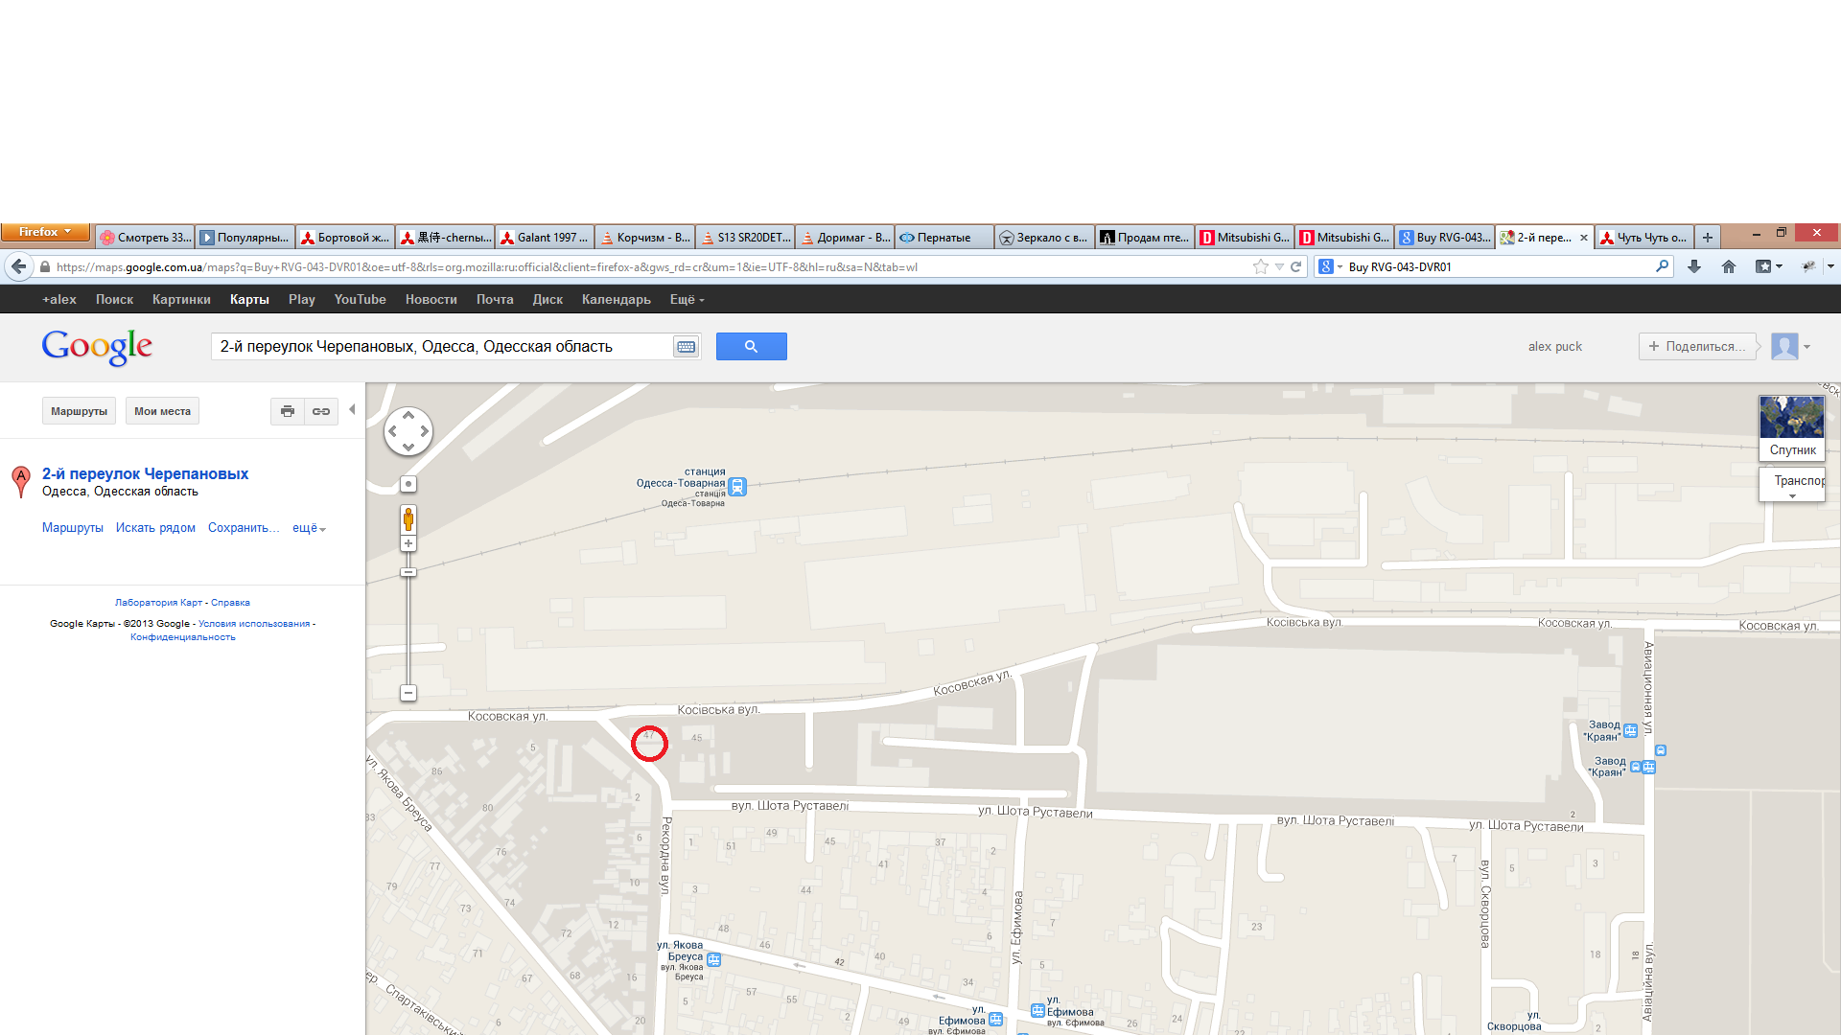
Task: Open Картинки in Google bar
Action: 181,299
